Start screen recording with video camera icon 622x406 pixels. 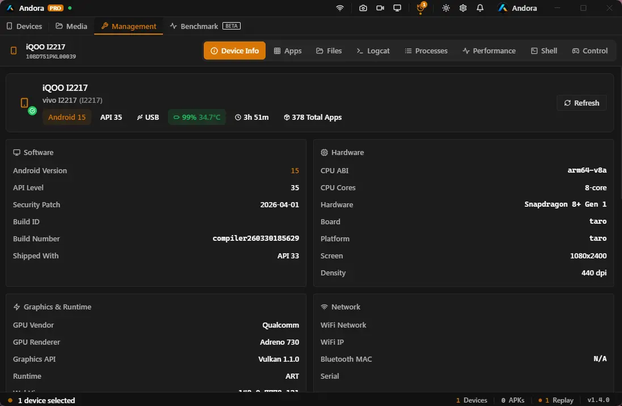[380, 8]
